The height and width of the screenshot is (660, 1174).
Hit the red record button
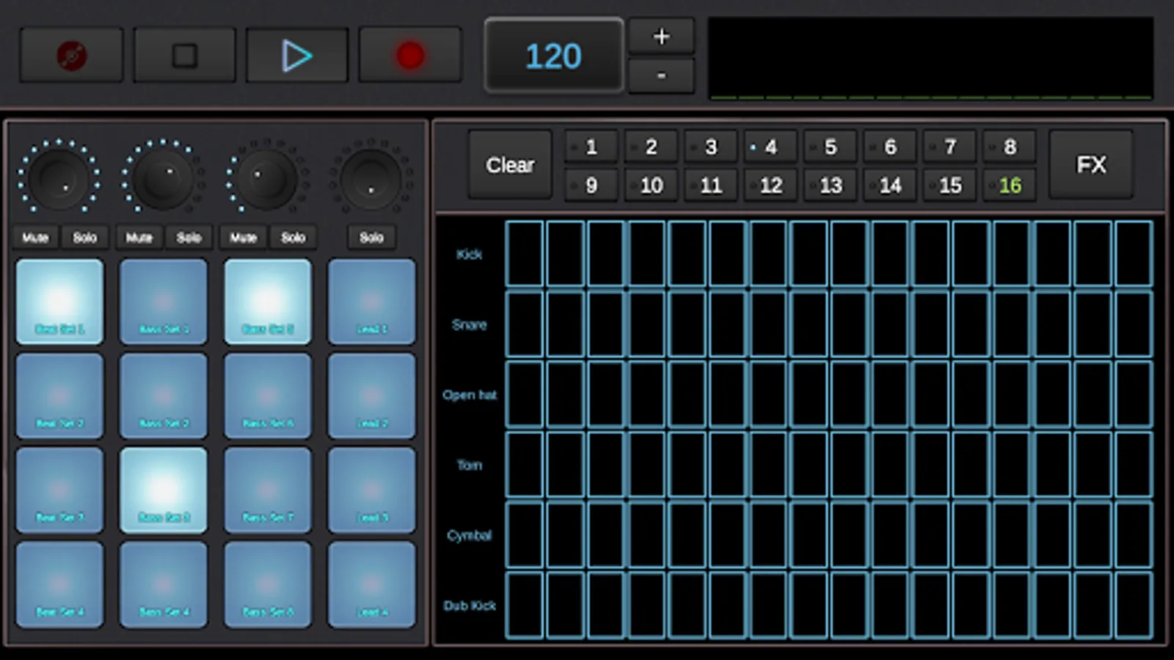click(x=409, y=55)
